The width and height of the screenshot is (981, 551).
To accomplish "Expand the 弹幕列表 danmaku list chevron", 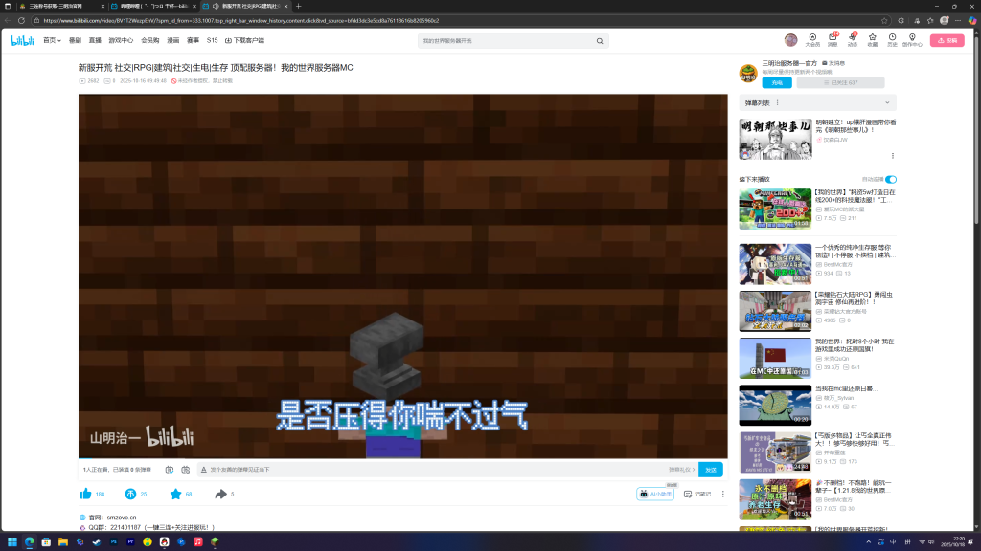I will point(888,102).
